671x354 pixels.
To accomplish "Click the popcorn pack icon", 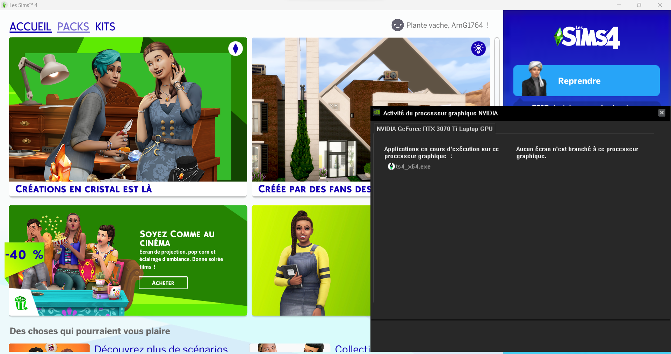I will [21, 303].
